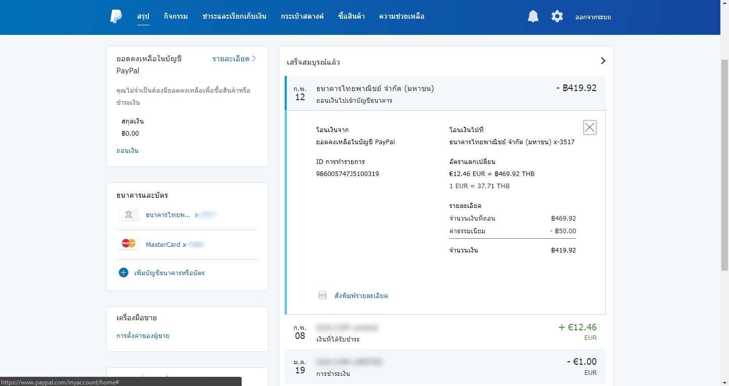Click สั่งพิมพ์รายละเอียด link

[361, 295]
